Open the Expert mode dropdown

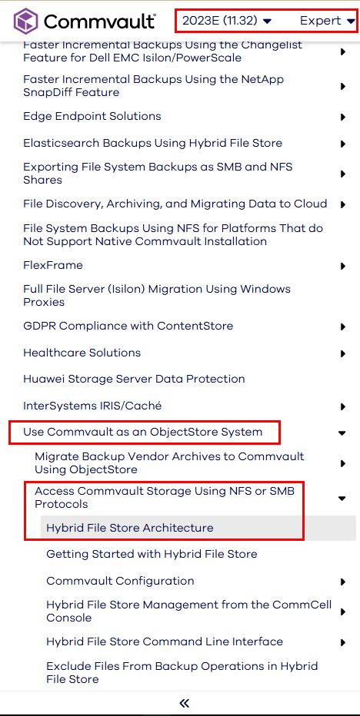[x=328, y=21]
